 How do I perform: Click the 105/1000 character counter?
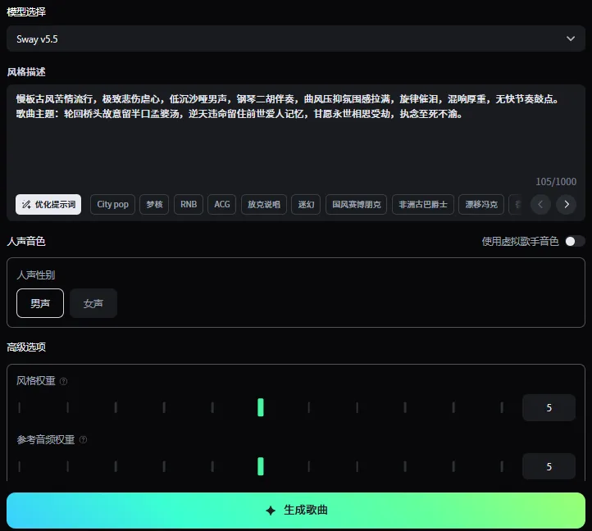(556, 182)
